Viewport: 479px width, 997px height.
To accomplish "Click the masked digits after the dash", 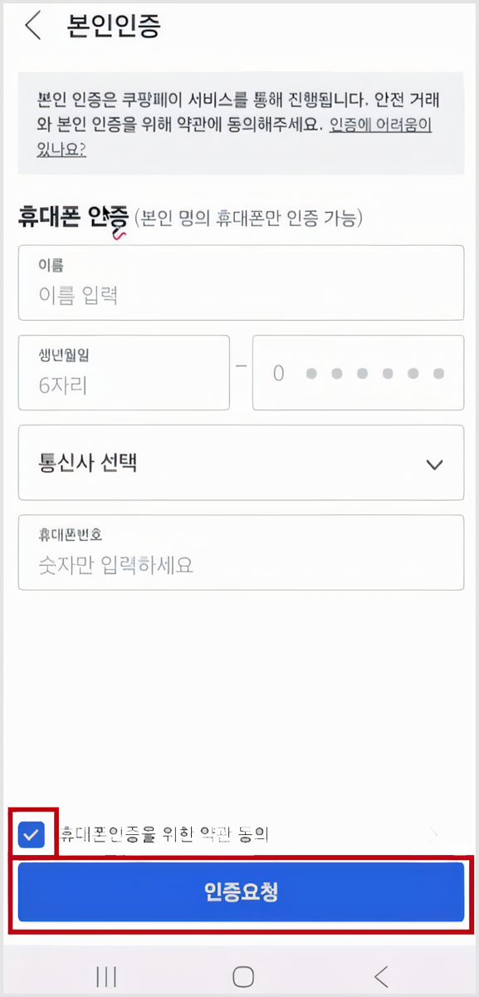I will click(x=374, y=372).
